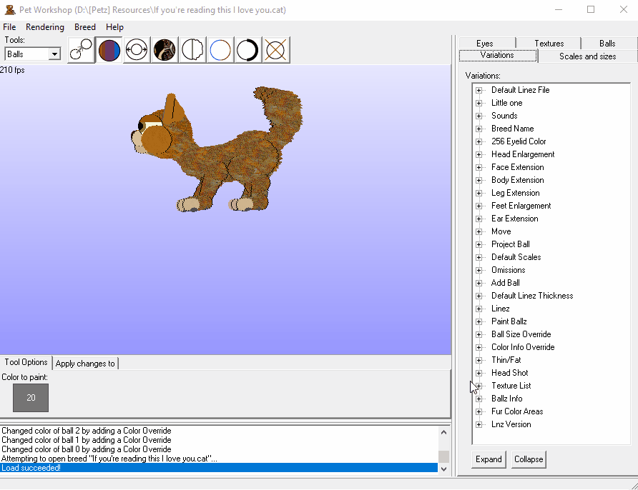Expand the Texture List node

(479, 386)
